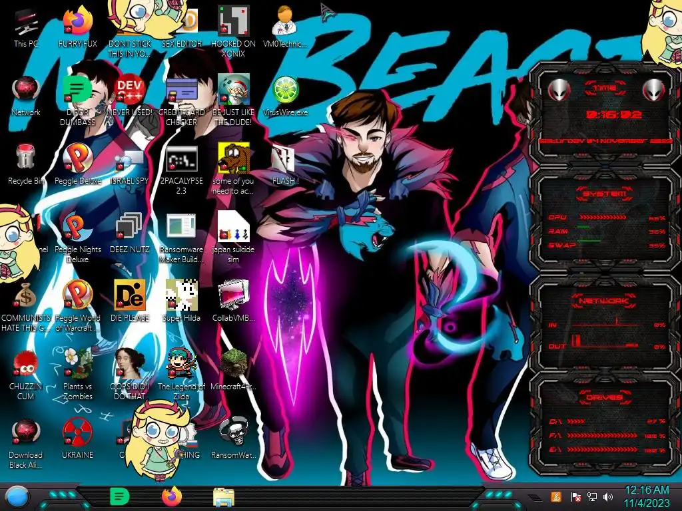Open the OOPS DID I DO THAT icon
The width and height of the screenshot is (682, 511).
point(130,375)
